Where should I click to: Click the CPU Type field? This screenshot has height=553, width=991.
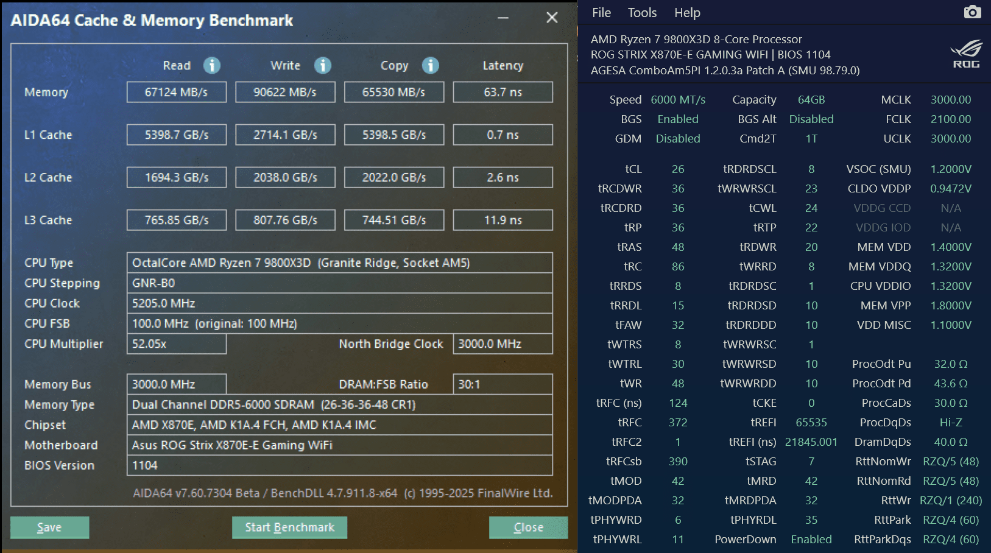point(340,262)
